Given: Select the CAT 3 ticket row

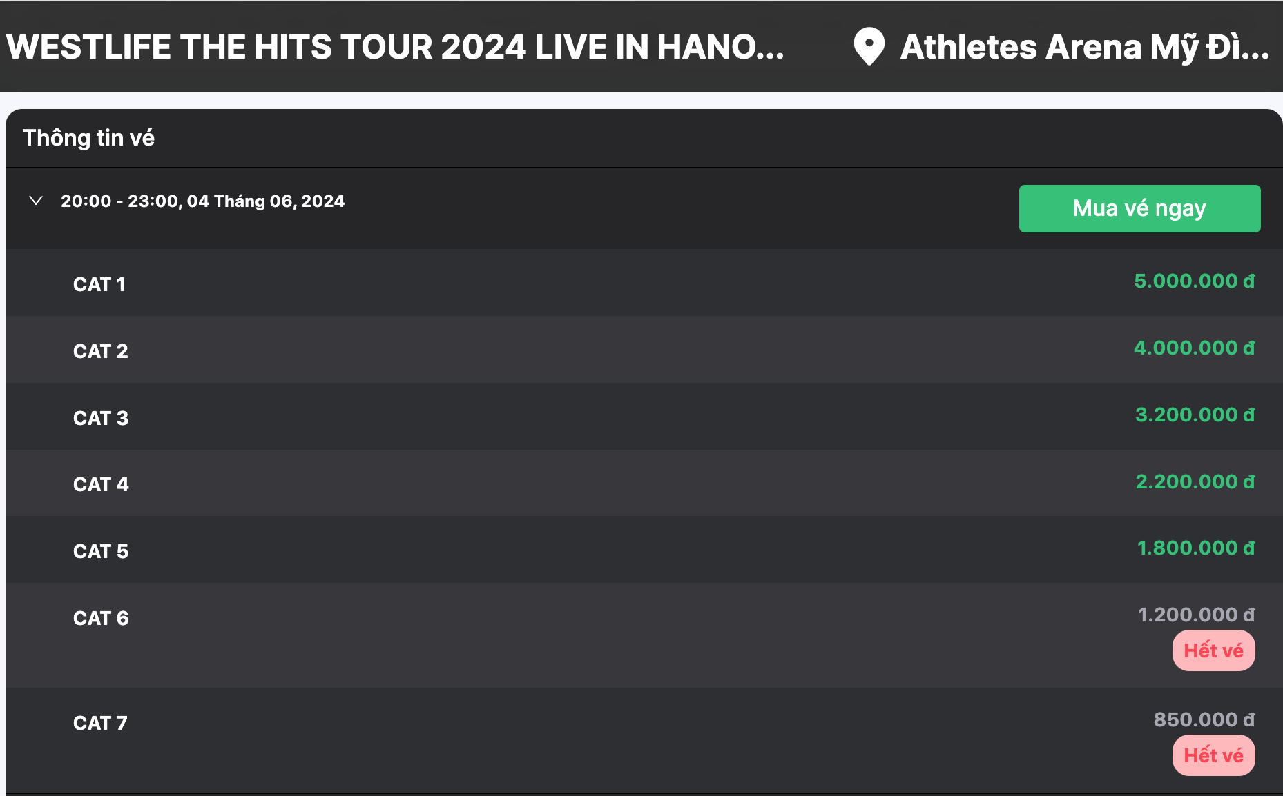Looking at the screenshot, I should point(644,417).
